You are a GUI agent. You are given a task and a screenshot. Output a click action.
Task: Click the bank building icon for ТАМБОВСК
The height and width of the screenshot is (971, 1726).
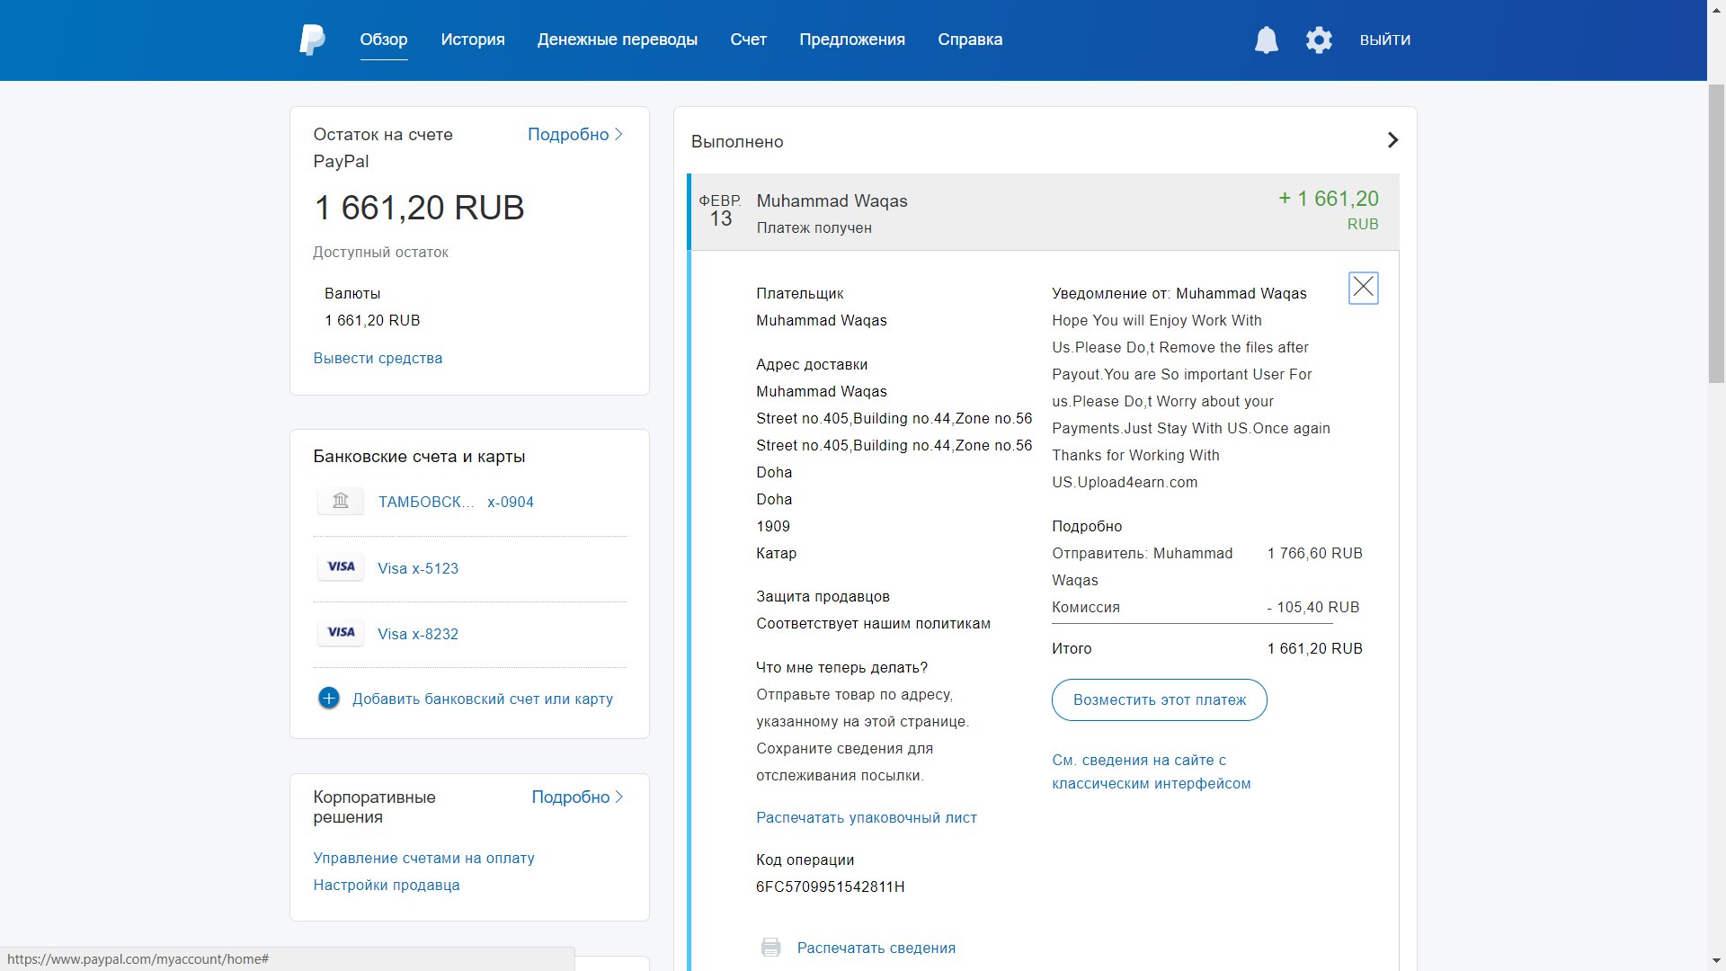tap(341, 501)
